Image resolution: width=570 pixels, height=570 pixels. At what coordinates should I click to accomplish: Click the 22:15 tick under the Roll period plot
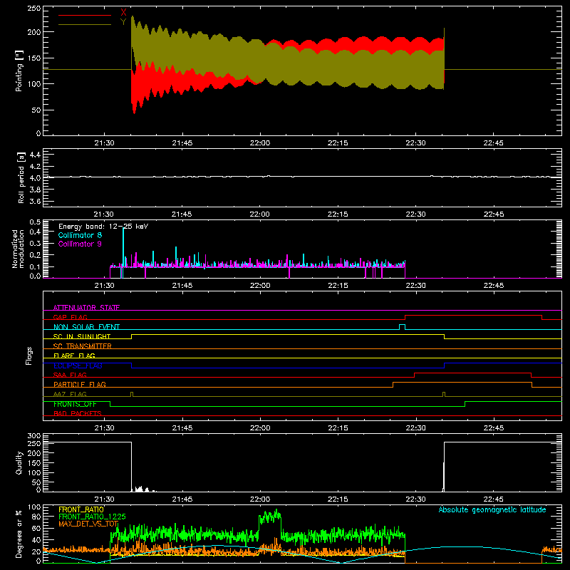[x=338, y=214]
